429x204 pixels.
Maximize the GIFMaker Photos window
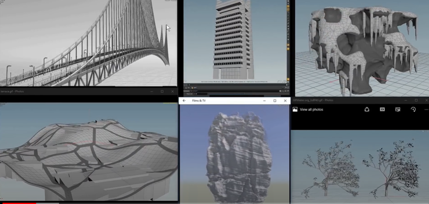416,100
